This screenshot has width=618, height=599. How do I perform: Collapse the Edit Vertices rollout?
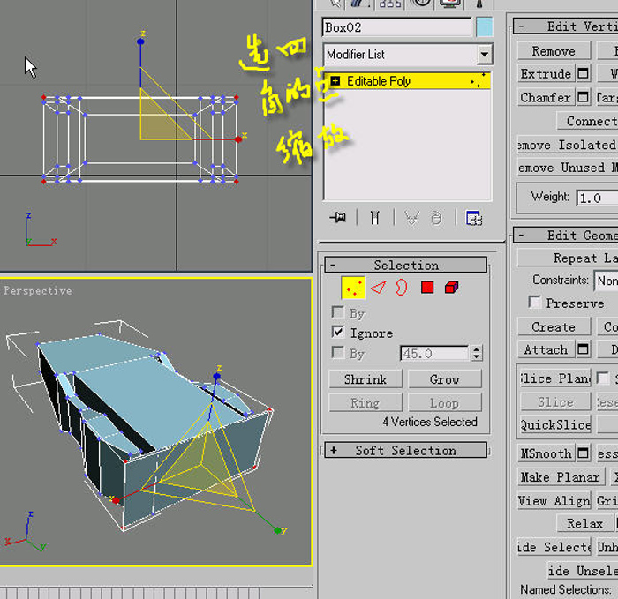566,26
